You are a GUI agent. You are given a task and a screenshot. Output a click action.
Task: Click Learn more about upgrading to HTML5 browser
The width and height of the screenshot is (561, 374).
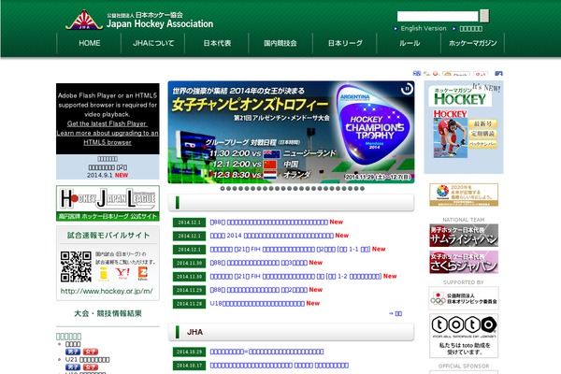pos(108,137)
